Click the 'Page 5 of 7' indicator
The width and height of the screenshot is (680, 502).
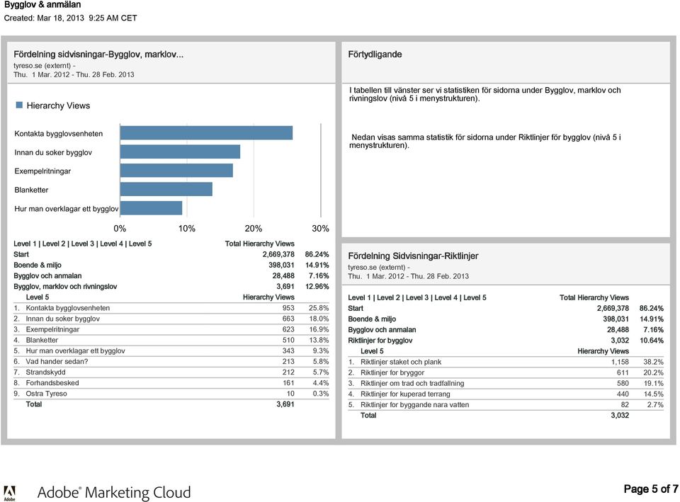[x=651, y=489]
